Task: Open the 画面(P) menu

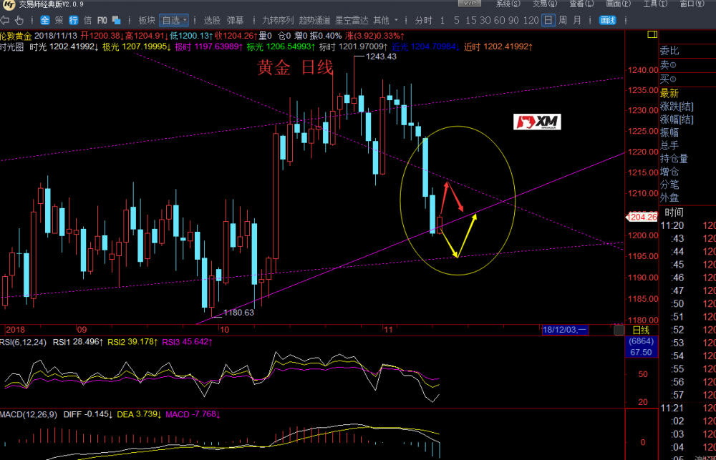Action: pyautogui.click(x=618, y=4)
